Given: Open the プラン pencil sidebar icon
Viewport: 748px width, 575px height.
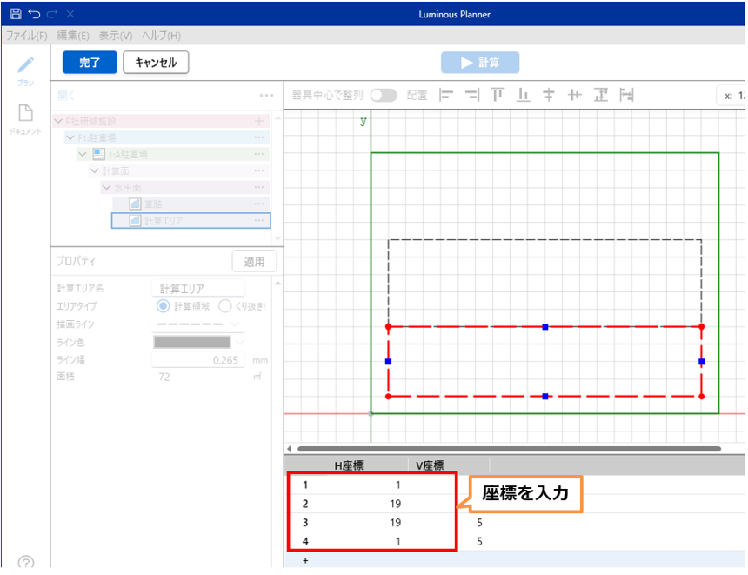Looking at the screenshot, I should pyautogui.click(x=26, y=66).
